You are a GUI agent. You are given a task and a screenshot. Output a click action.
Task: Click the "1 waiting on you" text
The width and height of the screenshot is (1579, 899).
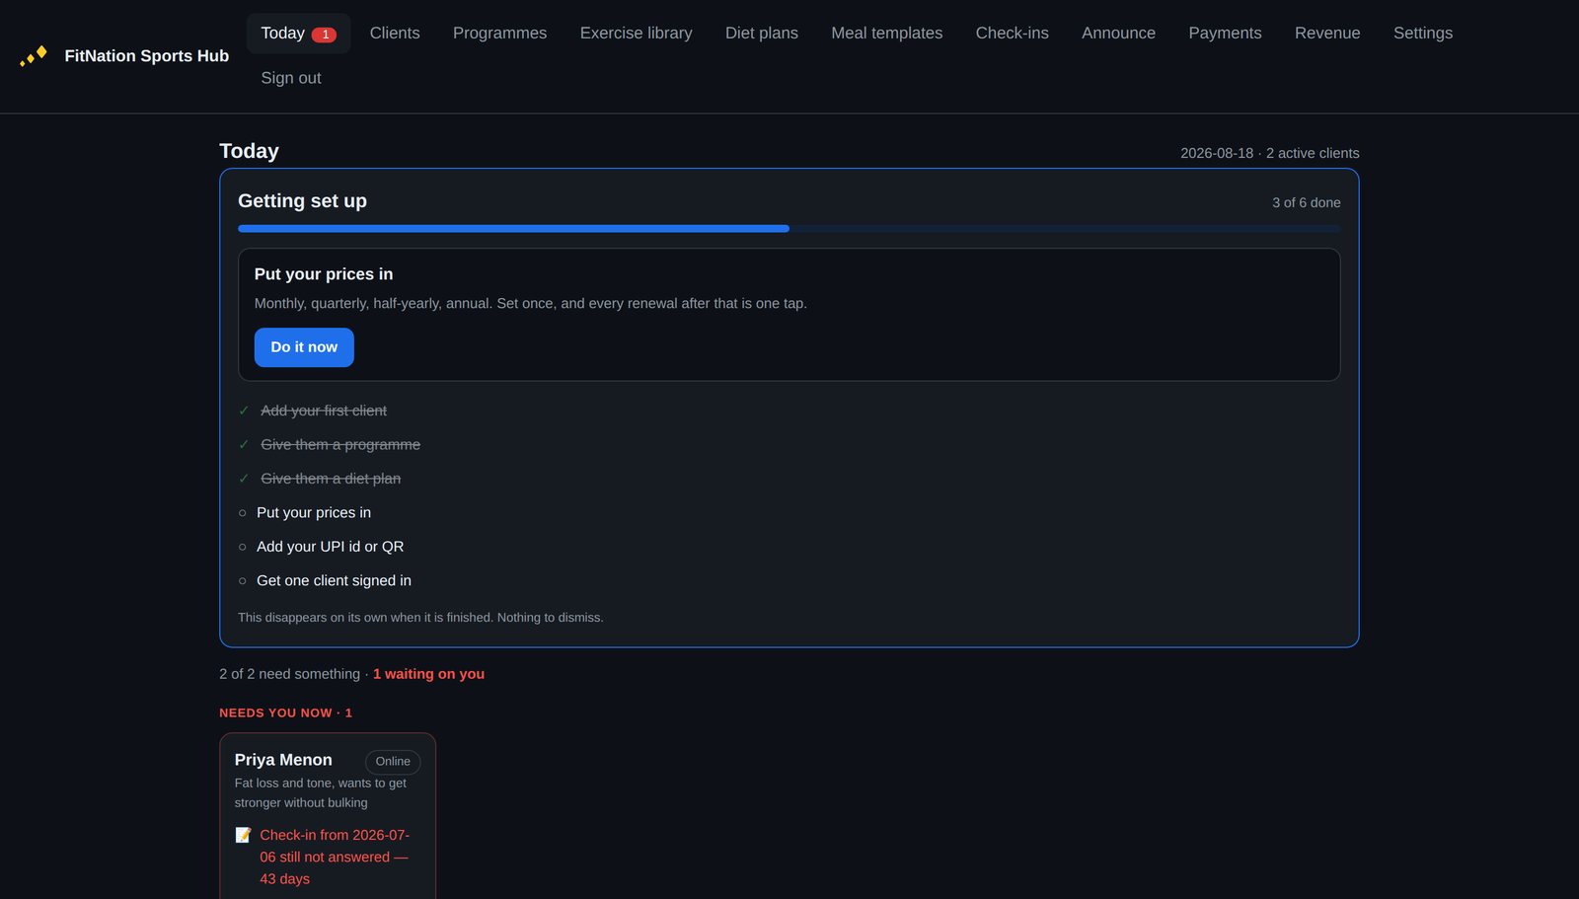point(428,674)
